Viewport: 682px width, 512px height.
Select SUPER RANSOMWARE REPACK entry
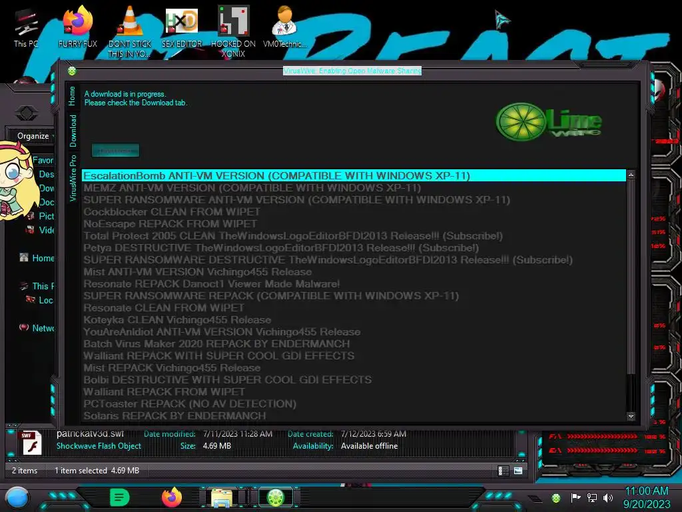tap(354, 295)
